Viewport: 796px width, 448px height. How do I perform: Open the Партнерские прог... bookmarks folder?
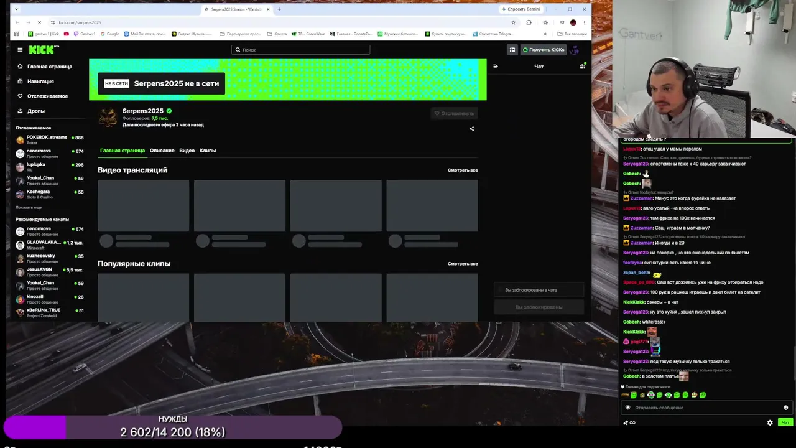click(x=239, y=34)
